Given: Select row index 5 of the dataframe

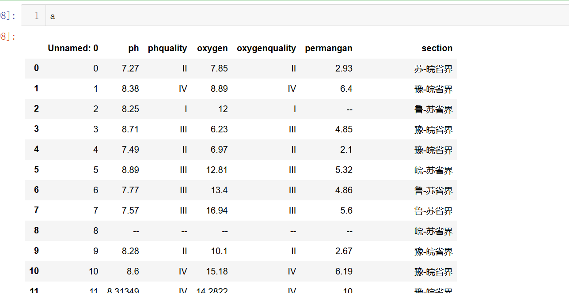Looking at the screenshot, I should point(36,170).
